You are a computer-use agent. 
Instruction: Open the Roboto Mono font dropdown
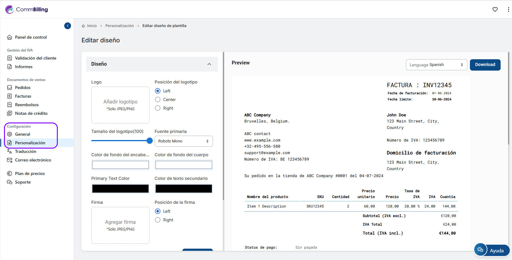click(183, 141)
